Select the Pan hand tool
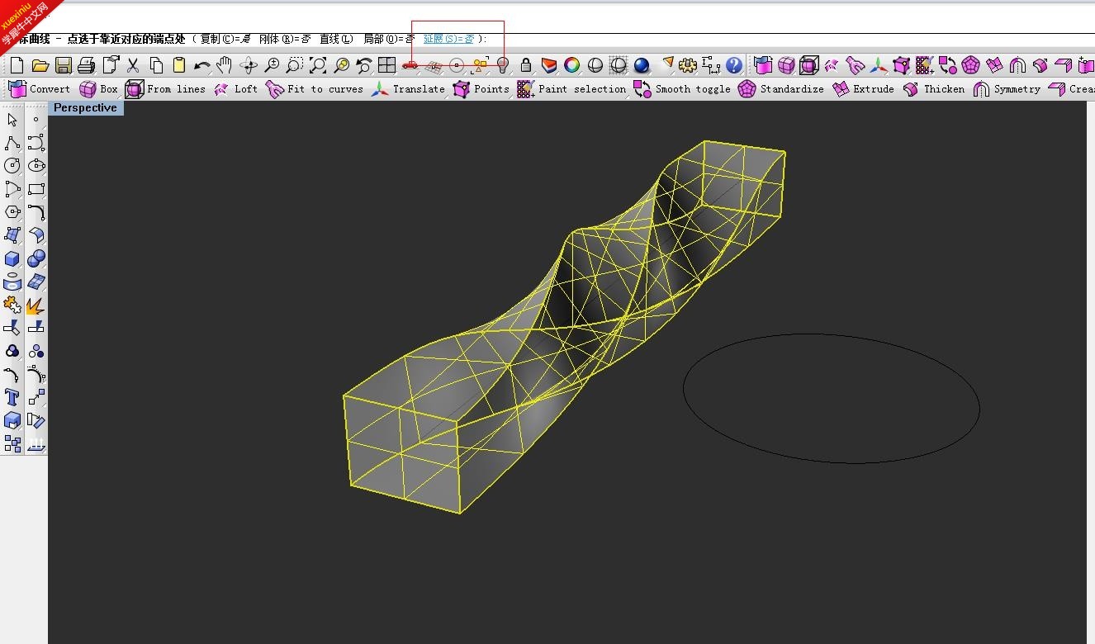Image resolution: width=1095 pixels, height=644 pixels. click(x=225, y=65)
